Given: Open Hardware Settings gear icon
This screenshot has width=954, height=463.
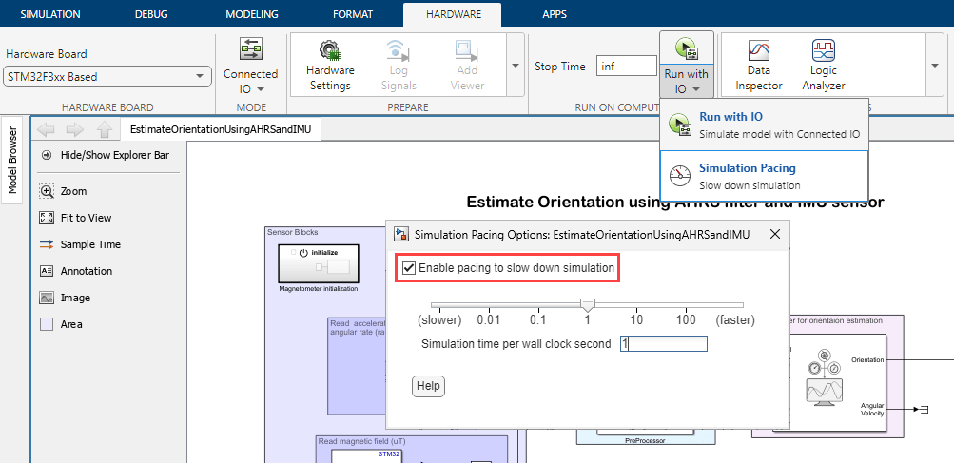Looking at the screenshot, I should (330, 50).
